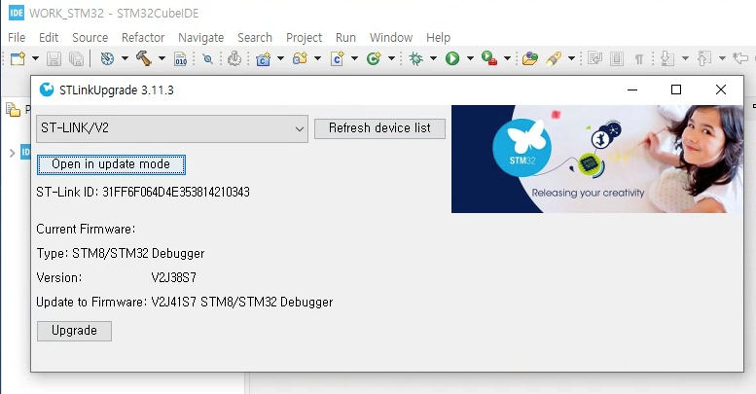Open the New wizard dropdown arrow
The image size is (756, 394).
tap(35, 58)
